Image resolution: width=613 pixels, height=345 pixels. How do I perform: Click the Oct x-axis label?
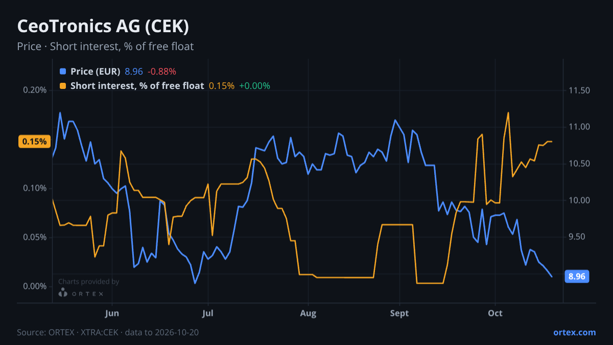point(495,313)
